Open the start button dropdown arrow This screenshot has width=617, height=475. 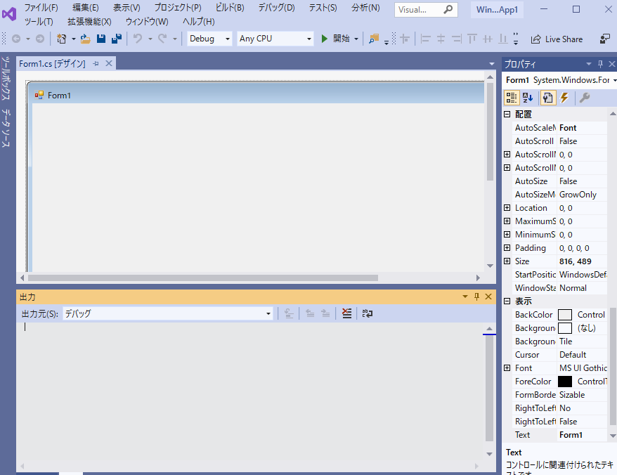(x=356, y=39)
